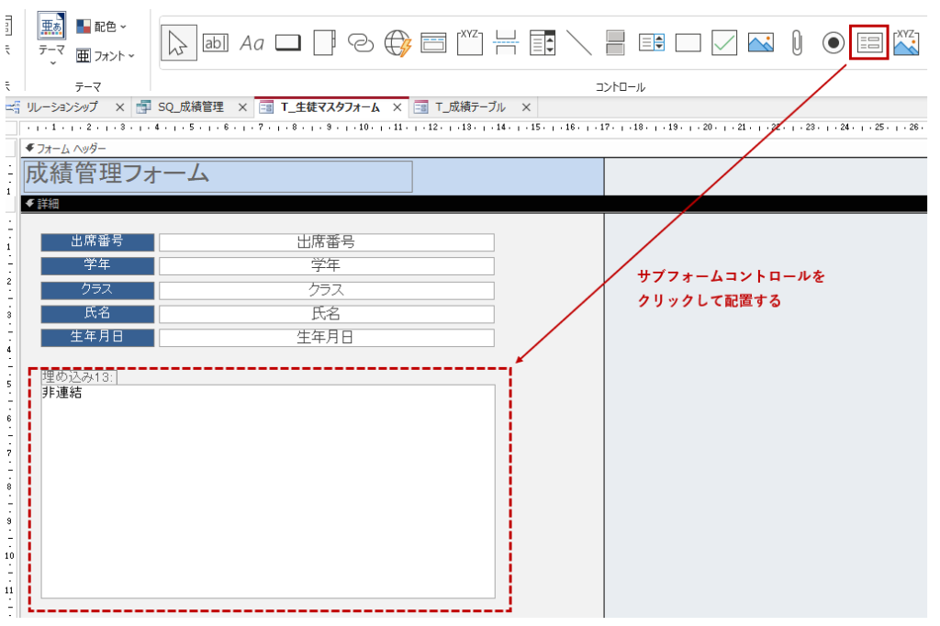Switch to the T_成績テーブル tab
This screenshot has height=626, width=940.
469,107
